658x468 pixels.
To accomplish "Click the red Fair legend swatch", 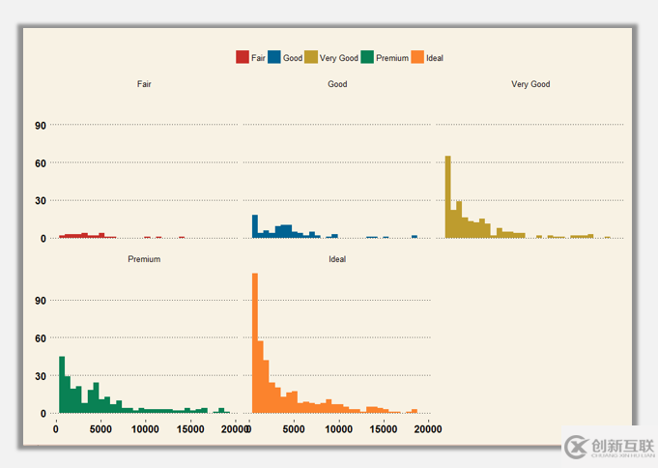I will [x=243, y=57].
